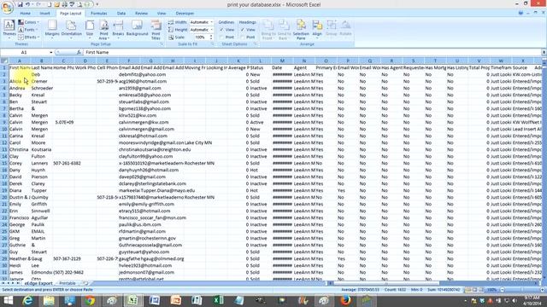Toggle Gridlines Print checkbox
The image size is (547, 307).
click(221, 37)
